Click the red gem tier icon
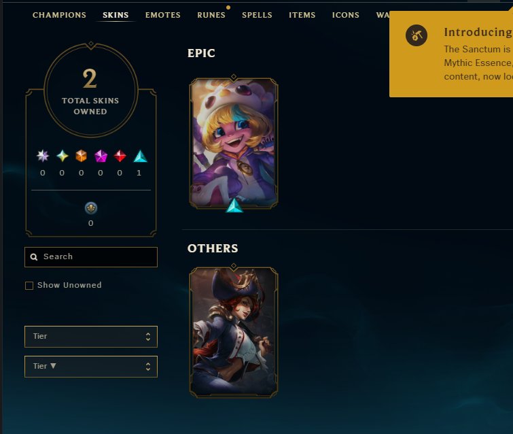This screenshot has width=513, height=434. [x=120, y=156]
